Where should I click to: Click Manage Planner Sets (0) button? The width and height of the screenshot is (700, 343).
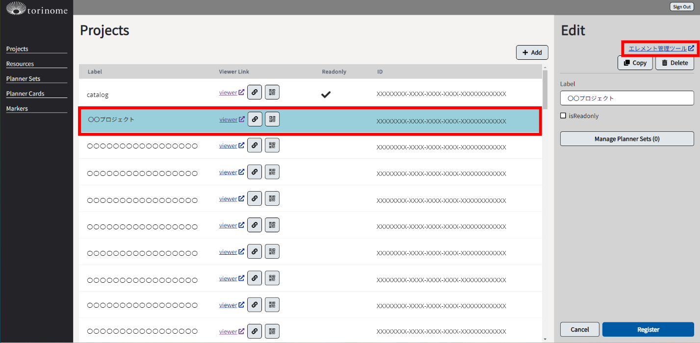(x=627, y=139)
